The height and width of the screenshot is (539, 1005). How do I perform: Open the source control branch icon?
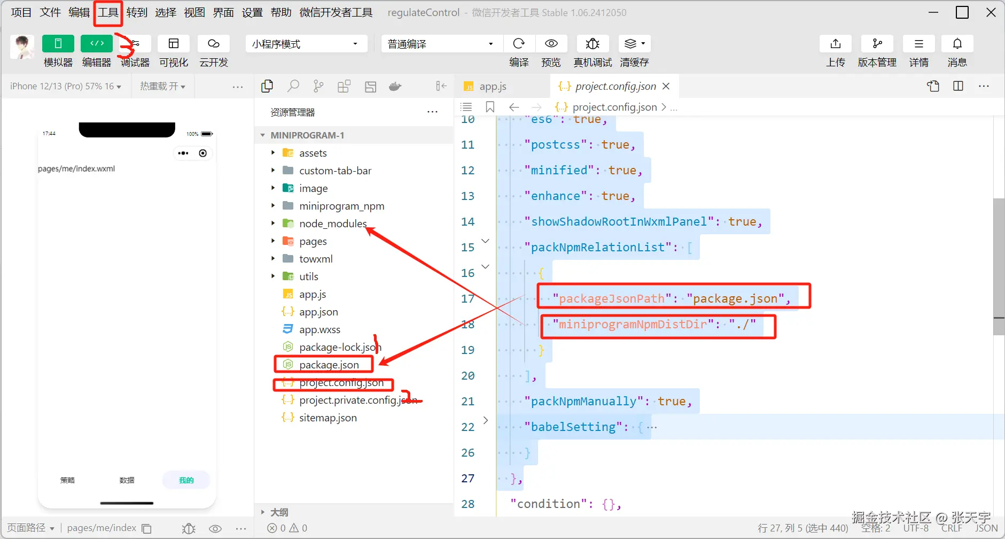318,86
